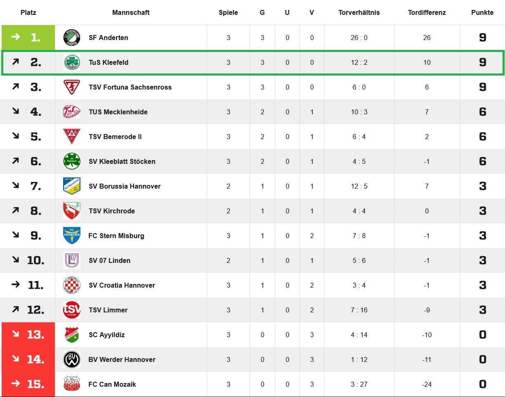
Task: Click the Punkte column header
Action: [x=482, y=12]
